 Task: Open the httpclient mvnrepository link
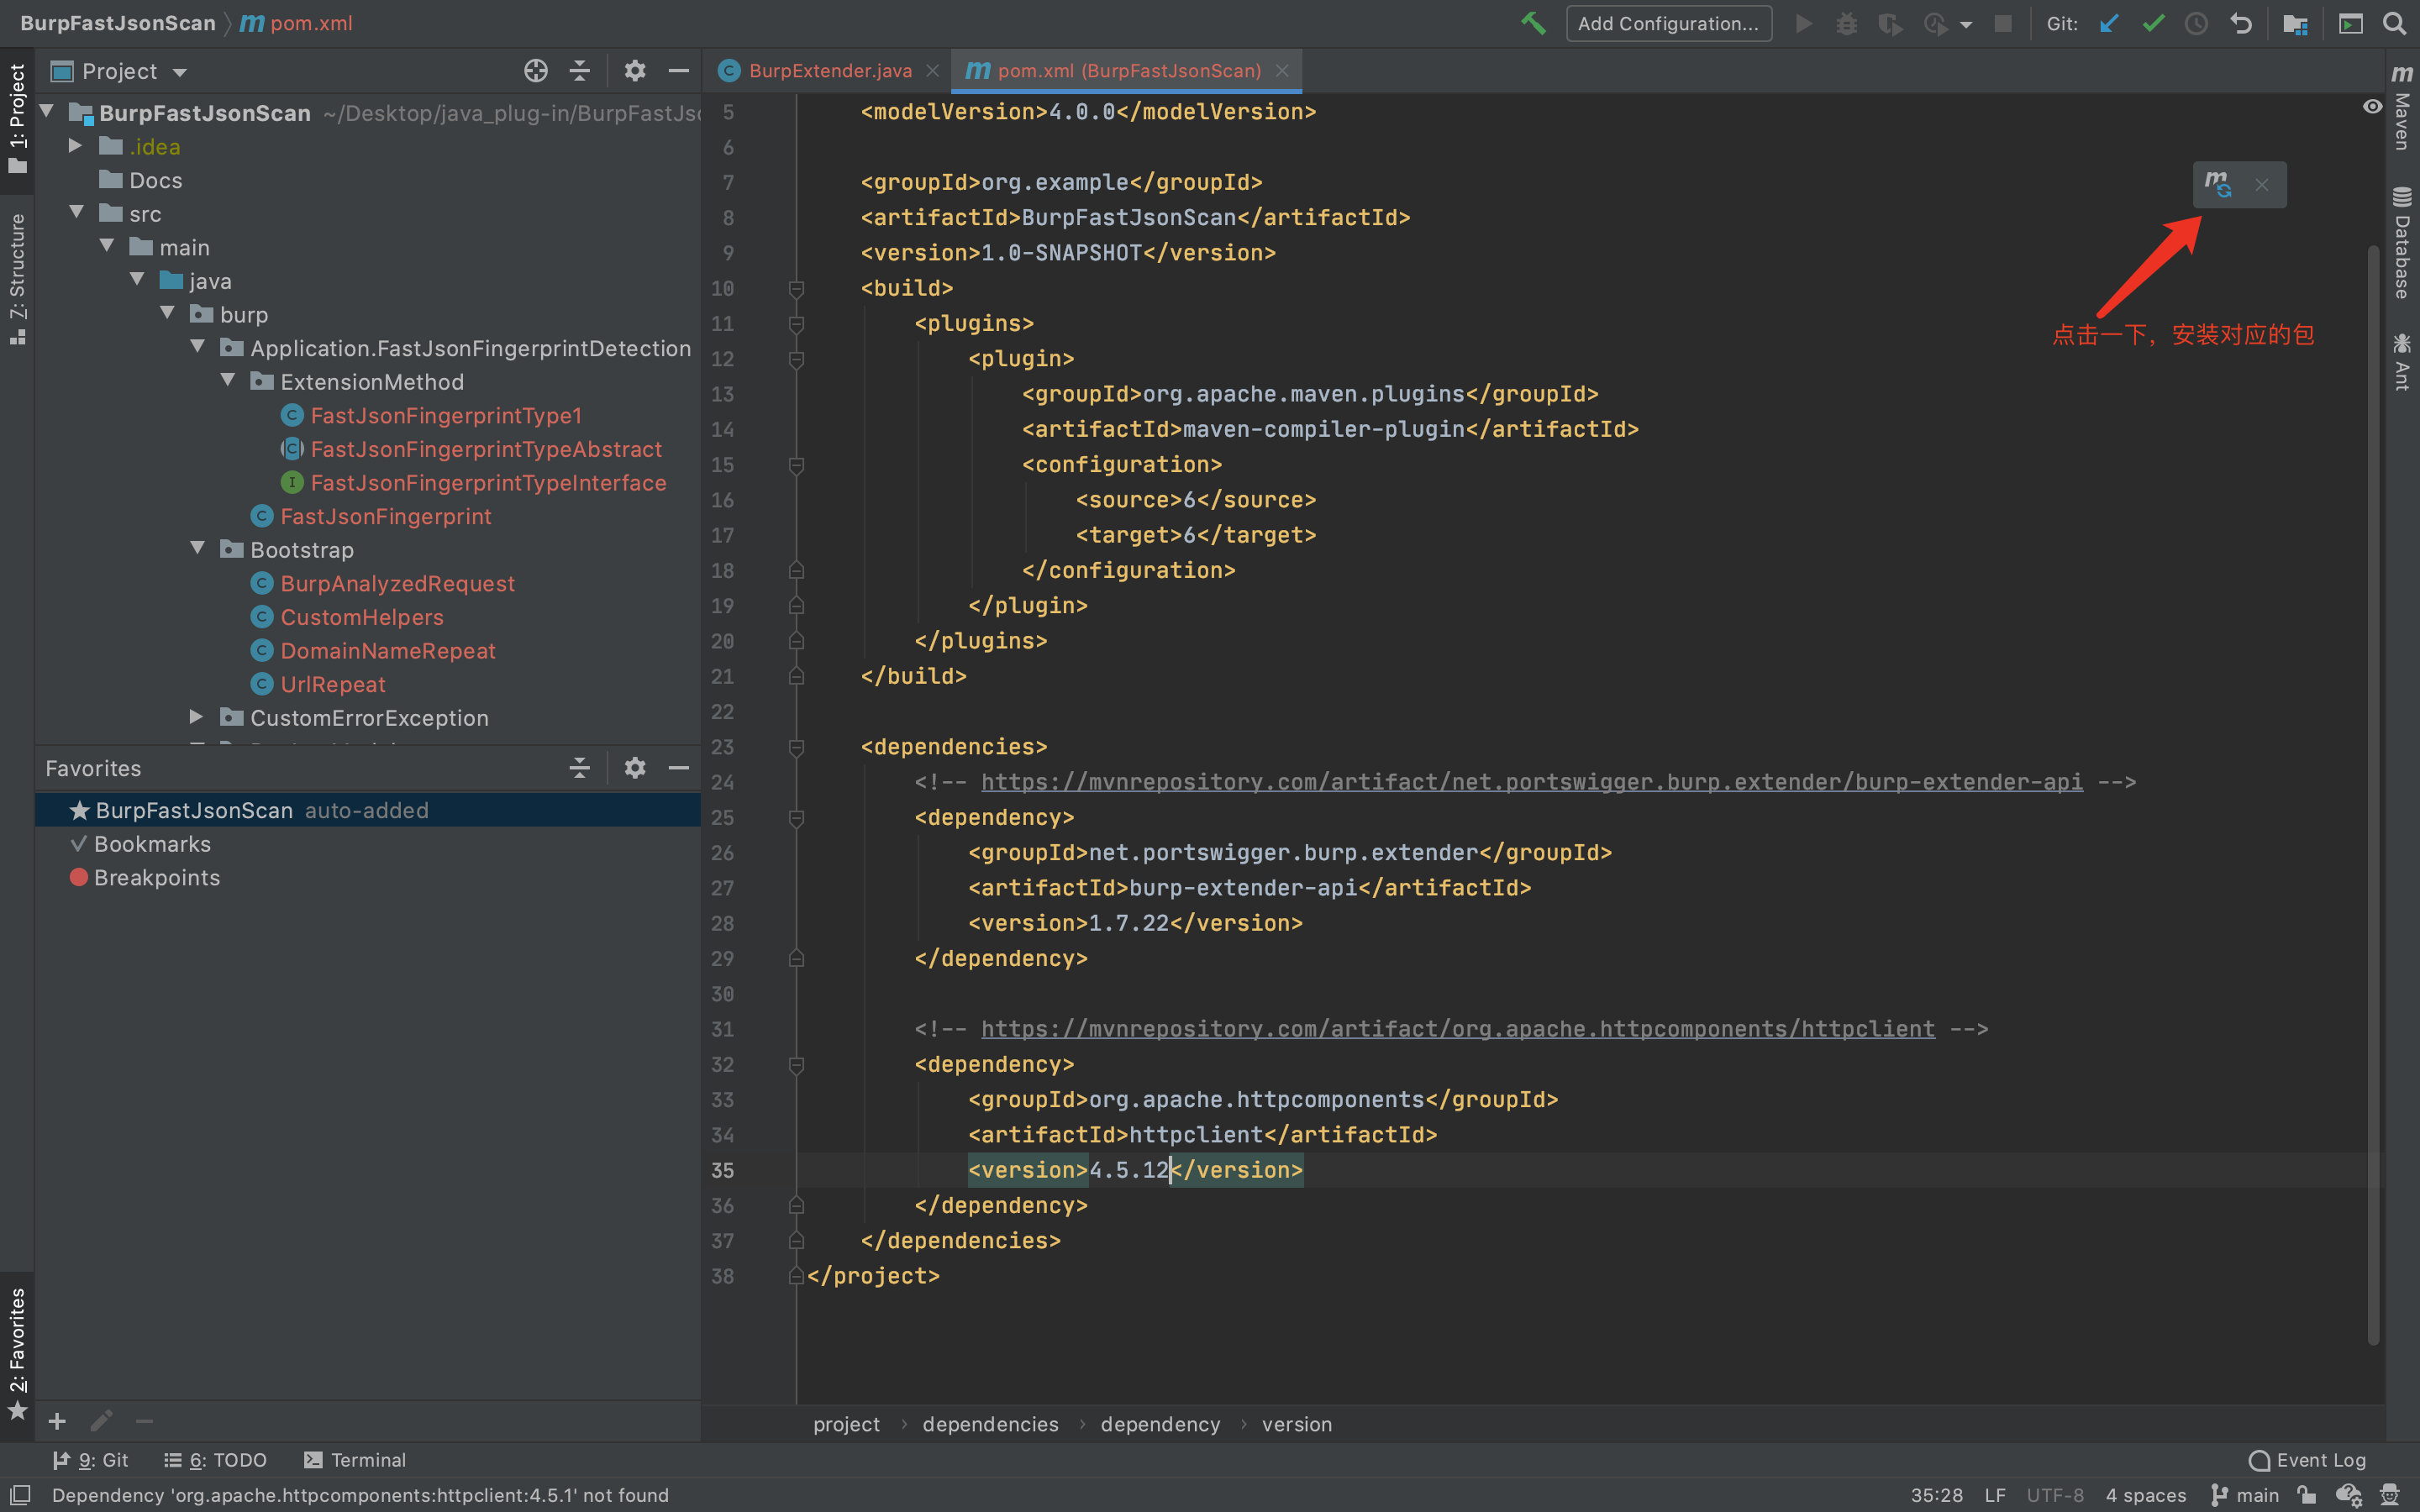point(1457,1029)
